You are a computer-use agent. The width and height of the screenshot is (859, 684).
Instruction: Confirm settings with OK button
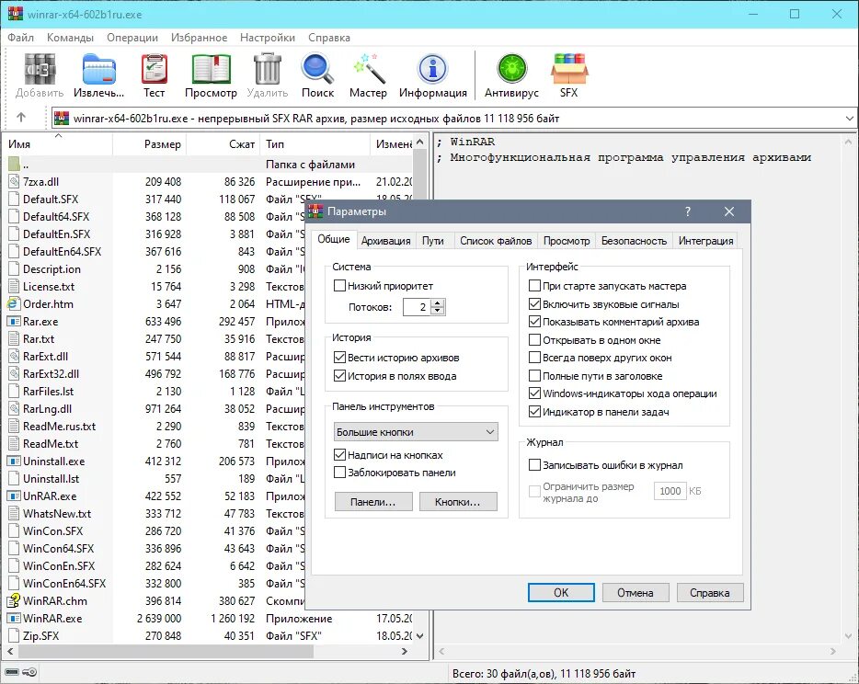561,593
